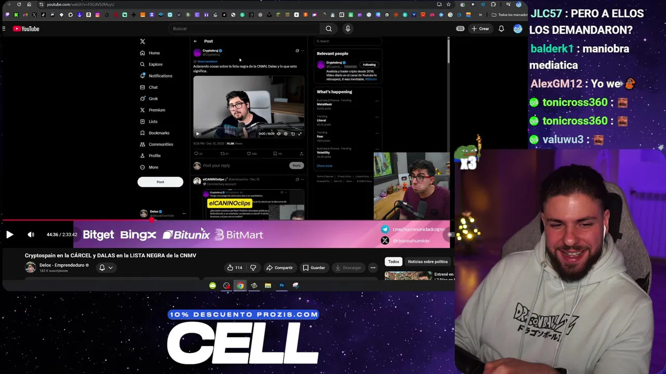Click Show translation on the tweet
The height and width of the screenshot is (374, 666).
(x=207, y=61)
